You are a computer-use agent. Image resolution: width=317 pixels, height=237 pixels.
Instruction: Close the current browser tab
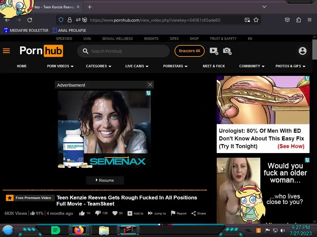(x=78, y=7)
